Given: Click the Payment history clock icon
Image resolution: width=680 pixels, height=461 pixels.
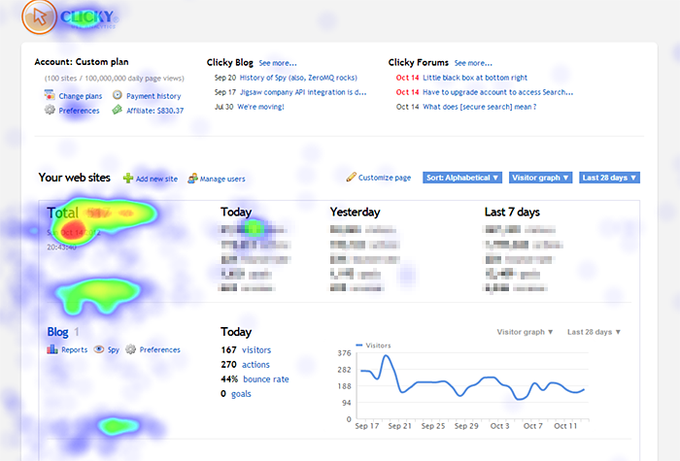Looking at the screenshot, I should (118, 96).
